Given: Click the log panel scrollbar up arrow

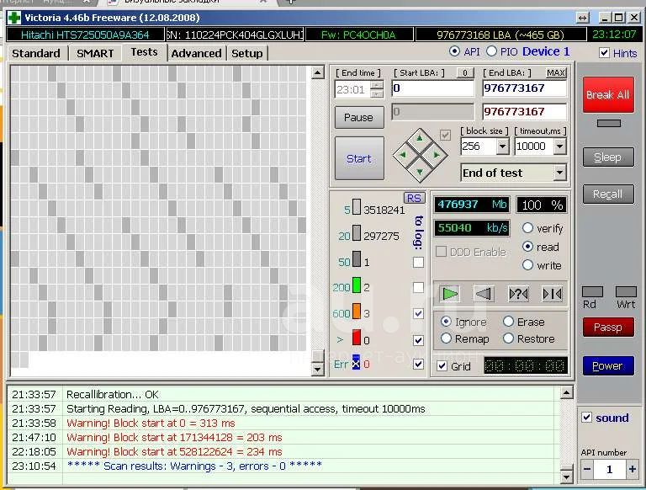Looking at the screenshot, I should tap(566, 392).
